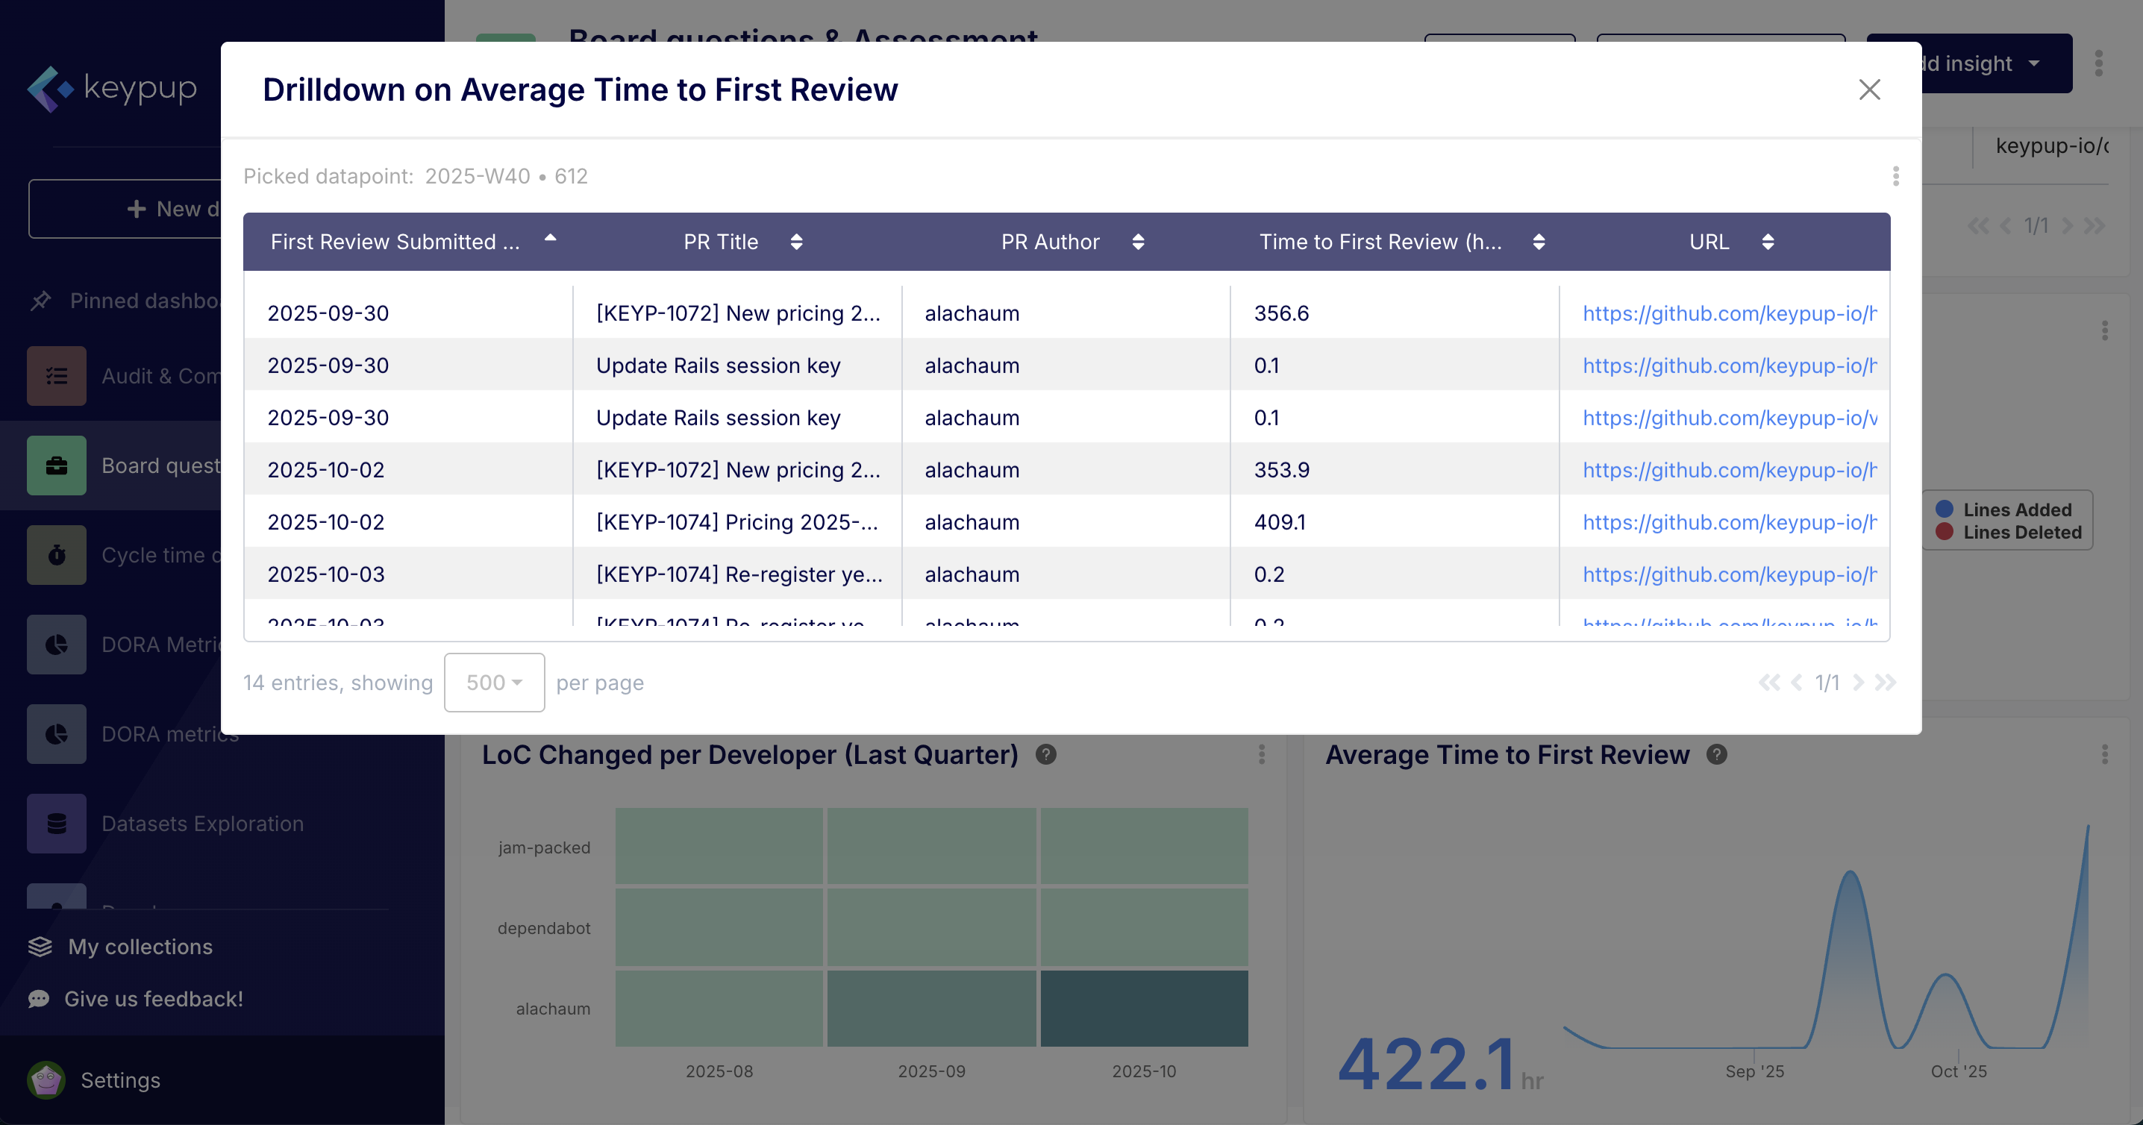Open drilldown table kebab options menu
Screen dimensions: 2143x1125
pos(1895,176)
